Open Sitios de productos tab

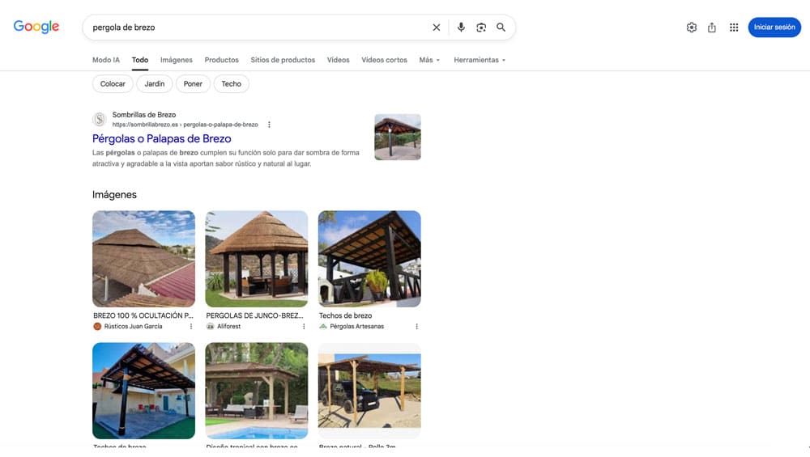pyautogui.click(x=283, y=60)
